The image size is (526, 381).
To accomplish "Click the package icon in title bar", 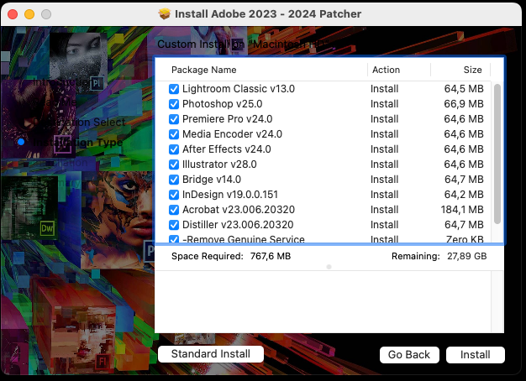I will [x=165, y=15].
